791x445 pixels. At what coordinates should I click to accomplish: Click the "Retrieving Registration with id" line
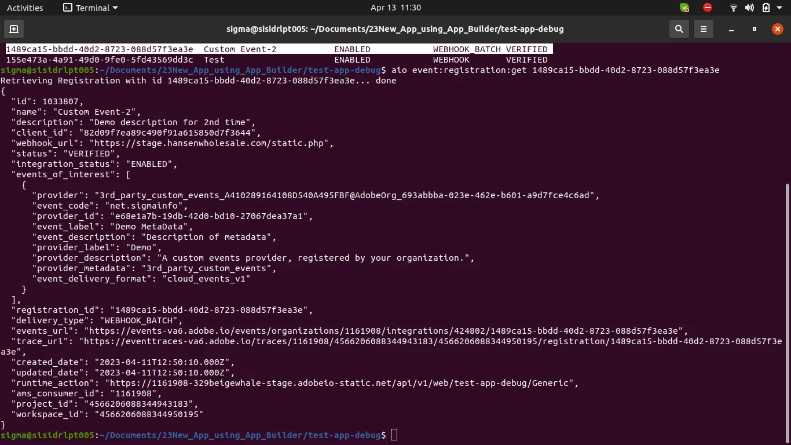point(198,81)
